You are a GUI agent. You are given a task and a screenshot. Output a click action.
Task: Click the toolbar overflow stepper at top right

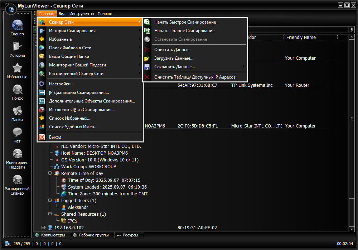352,30
